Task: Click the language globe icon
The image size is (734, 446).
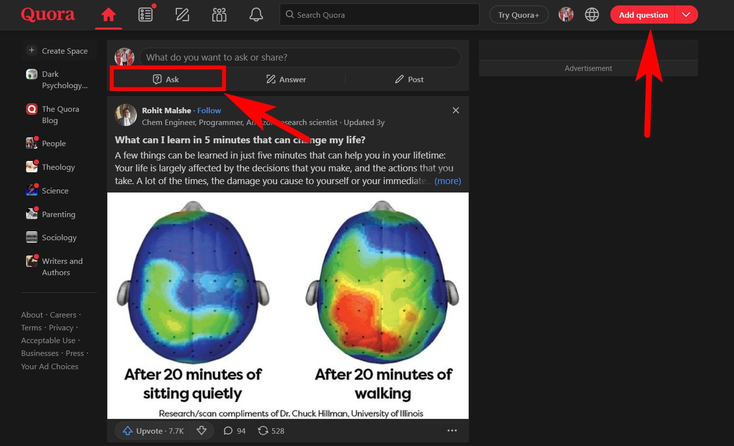Action: (x=592, y=15)
